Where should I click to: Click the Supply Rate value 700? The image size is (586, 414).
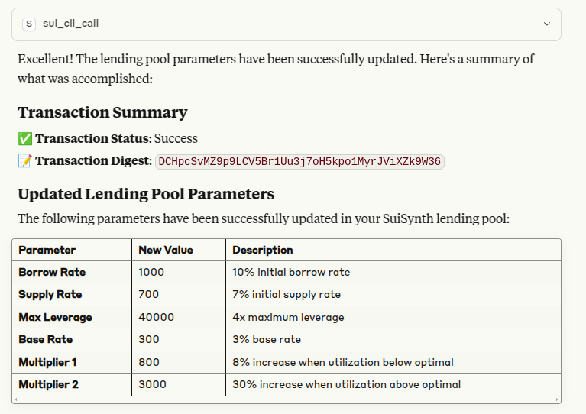click(x=148, y=294)
